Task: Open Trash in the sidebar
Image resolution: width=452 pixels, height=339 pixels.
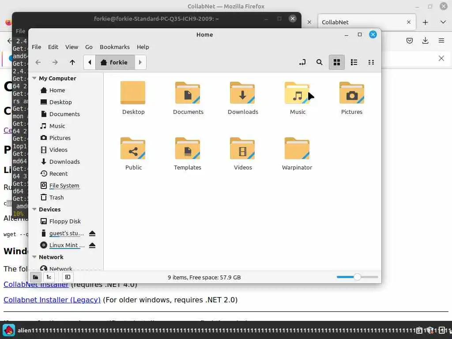Action: tap(56, 197)
